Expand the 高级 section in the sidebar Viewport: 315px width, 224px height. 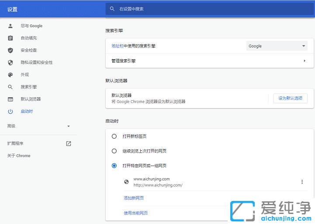(x=38, y=126)
